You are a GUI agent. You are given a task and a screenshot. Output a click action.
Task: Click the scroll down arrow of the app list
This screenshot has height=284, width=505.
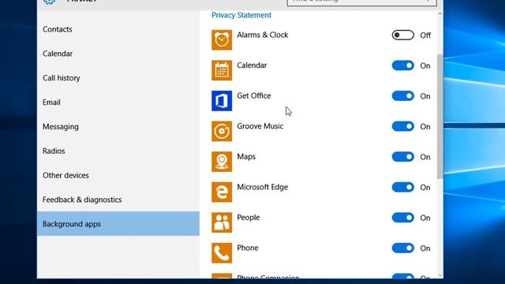click(x=440, y=275)
